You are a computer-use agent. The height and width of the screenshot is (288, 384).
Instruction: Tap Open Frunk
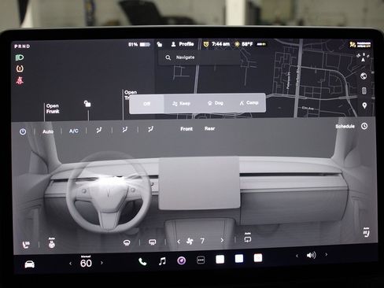53,109
